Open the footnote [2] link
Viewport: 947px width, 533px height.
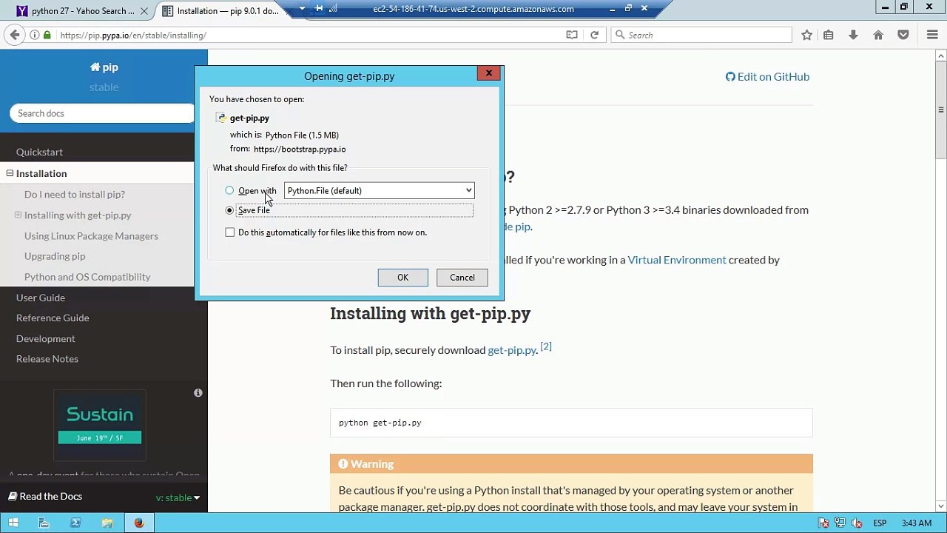click(546, 346)
